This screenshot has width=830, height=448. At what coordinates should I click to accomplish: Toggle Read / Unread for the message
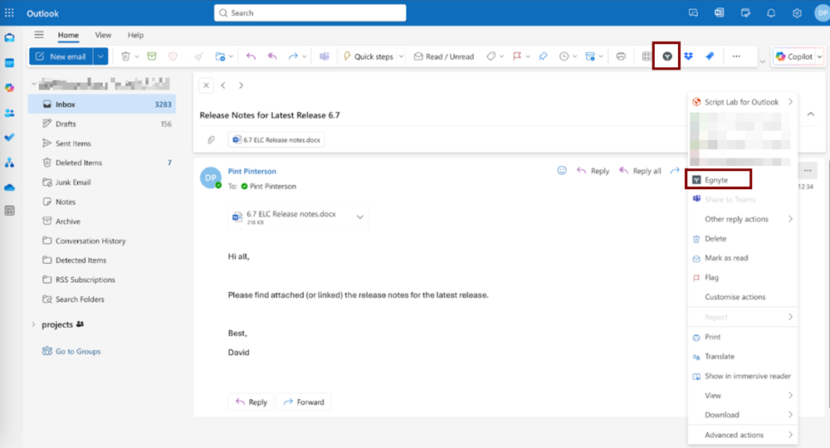444,56
